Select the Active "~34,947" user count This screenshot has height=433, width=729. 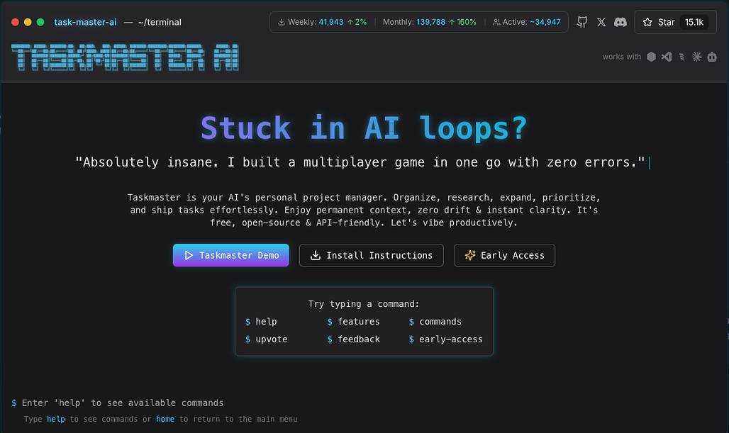pyautogui.click(x=545, y=22)
